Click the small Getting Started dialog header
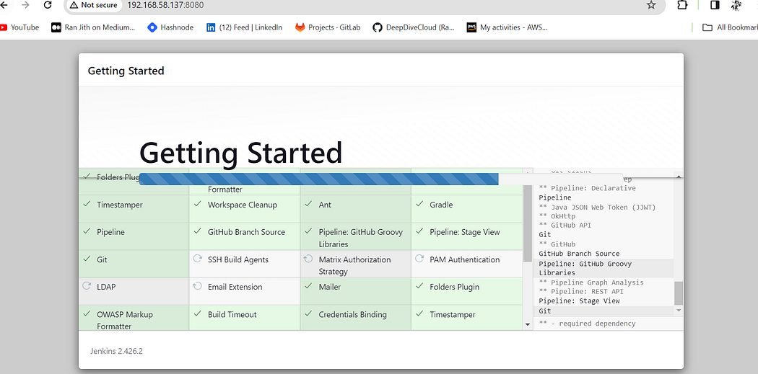Screen dimensions: 758x374 (x=126, y=71)
